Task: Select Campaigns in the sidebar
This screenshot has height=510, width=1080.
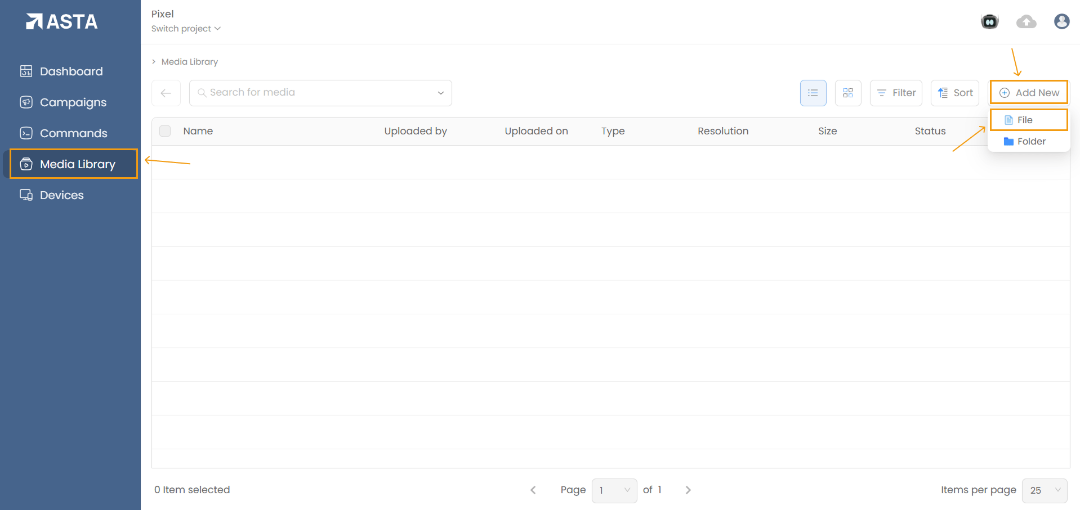Action: 73,102
